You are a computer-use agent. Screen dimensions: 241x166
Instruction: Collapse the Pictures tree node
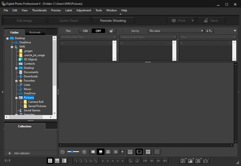coord(16,98)
